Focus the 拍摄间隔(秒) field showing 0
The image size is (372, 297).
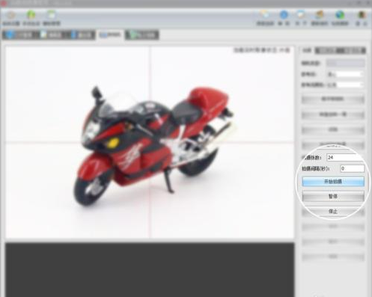tap(353, 168)
